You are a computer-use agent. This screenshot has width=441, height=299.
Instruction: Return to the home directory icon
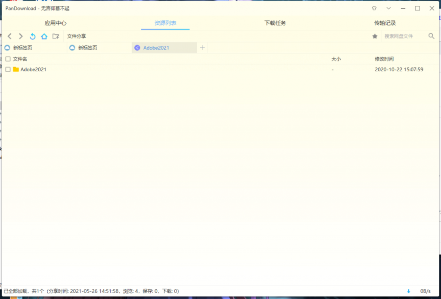click(x=44, y=36)
